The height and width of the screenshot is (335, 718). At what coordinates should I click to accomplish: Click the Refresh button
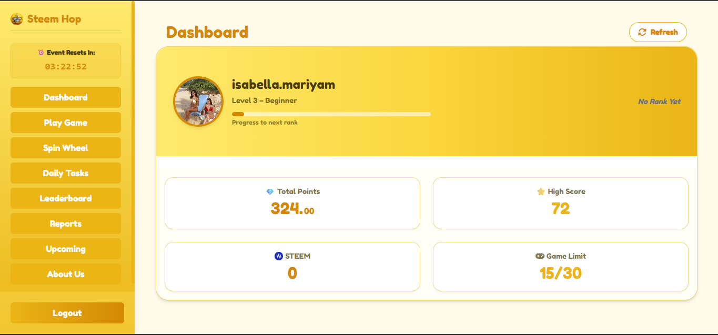point(658,32)
